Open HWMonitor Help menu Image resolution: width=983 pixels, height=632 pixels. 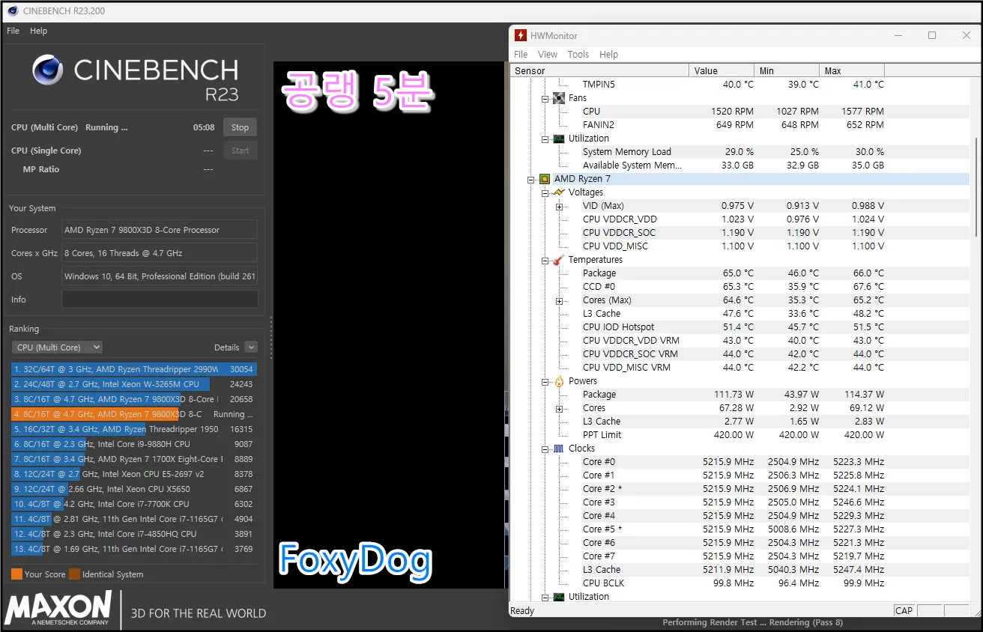point(609,55)
